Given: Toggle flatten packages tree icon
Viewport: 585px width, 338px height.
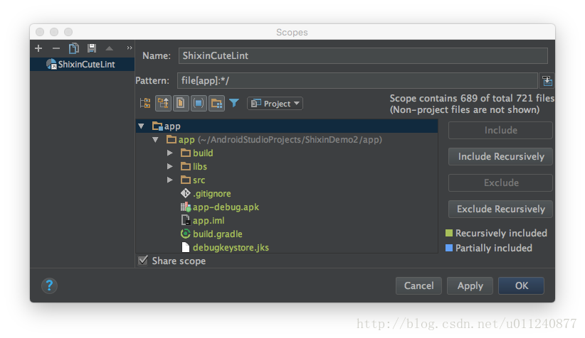Looking at the screenshot, I should (x=145, y=103).
